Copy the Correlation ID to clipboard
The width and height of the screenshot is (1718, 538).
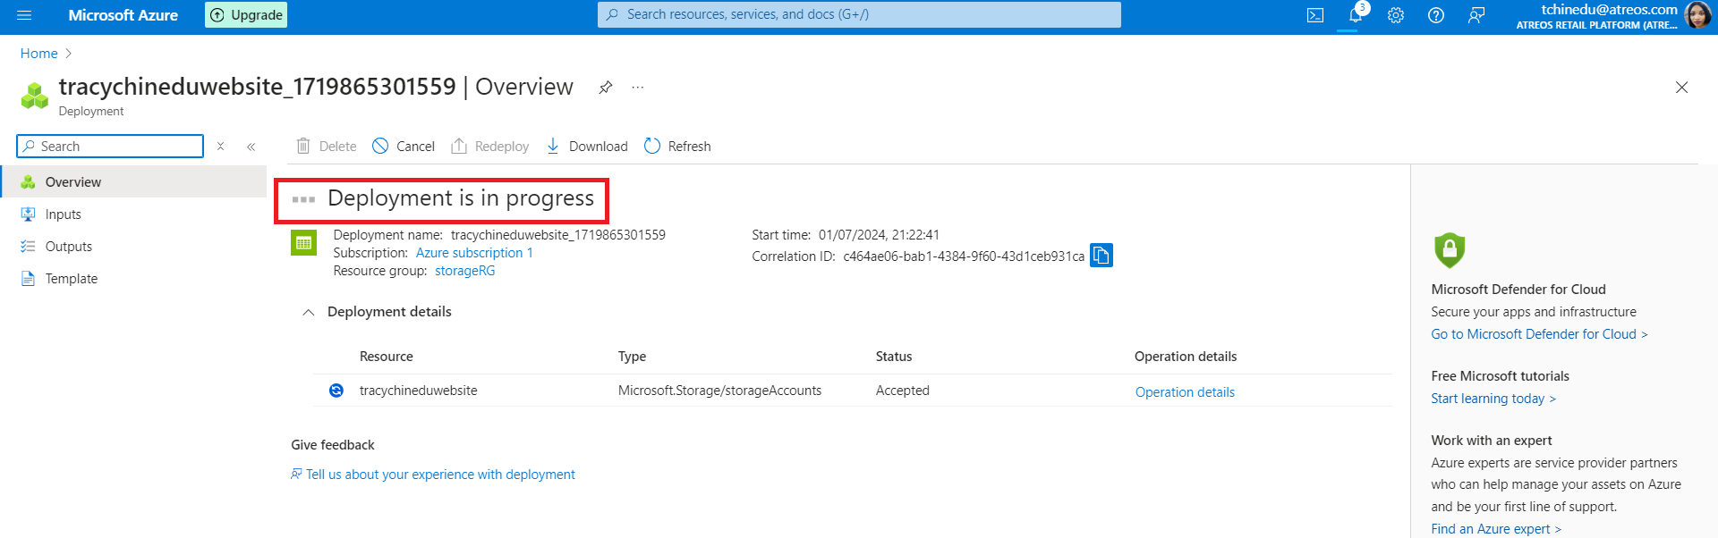[x=1101, y=256]
